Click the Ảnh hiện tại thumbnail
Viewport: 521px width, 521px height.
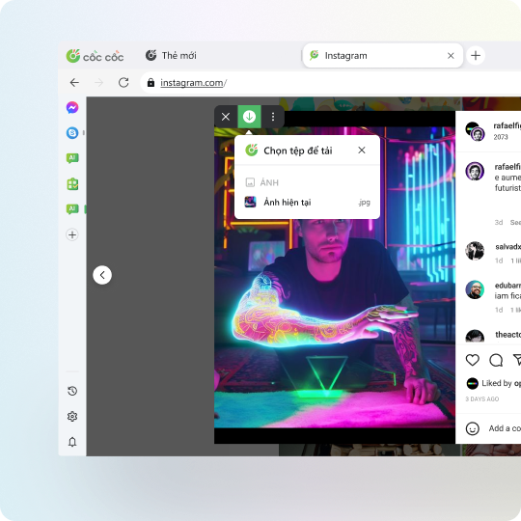[x=250, y=202]
